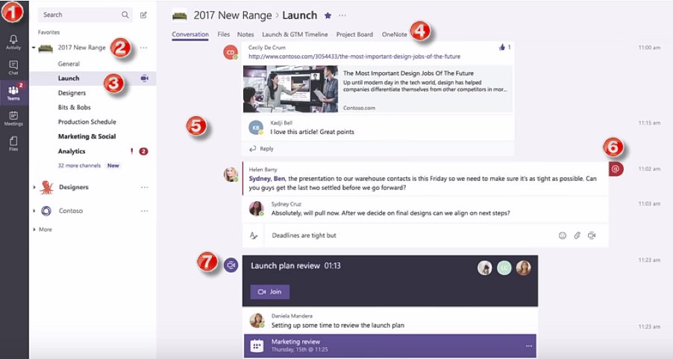
Task: Click the meet now video icon in reply box
Action: click(x=592, y=235)
